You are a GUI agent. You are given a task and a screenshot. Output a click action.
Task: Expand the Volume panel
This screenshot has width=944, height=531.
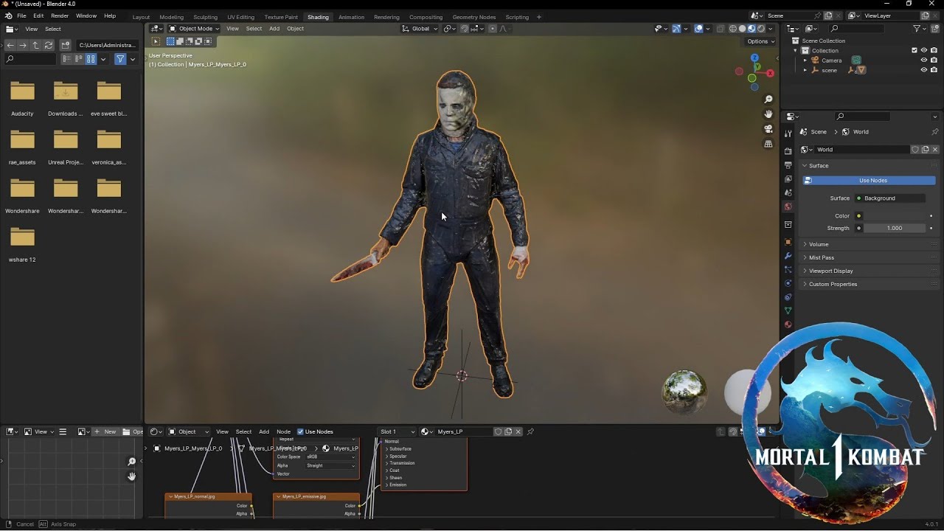pyautogui.click(x=819, y=244)
